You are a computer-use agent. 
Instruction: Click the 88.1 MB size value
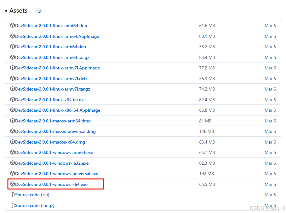pyautogui.click(x=207, y=36)
